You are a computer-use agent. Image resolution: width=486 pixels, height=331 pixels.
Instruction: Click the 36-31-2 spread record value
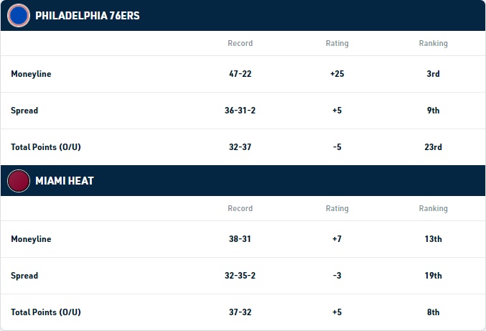(x=240, y=111)
